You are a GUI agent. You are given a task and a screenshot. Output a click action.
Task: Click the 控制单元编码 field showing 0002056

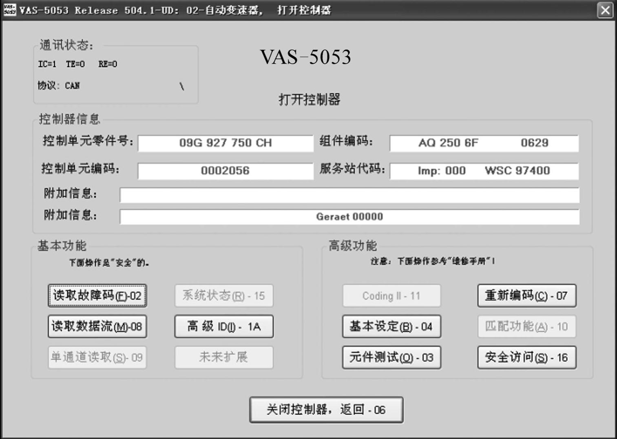pyautogui.click(x=226, y=171)
